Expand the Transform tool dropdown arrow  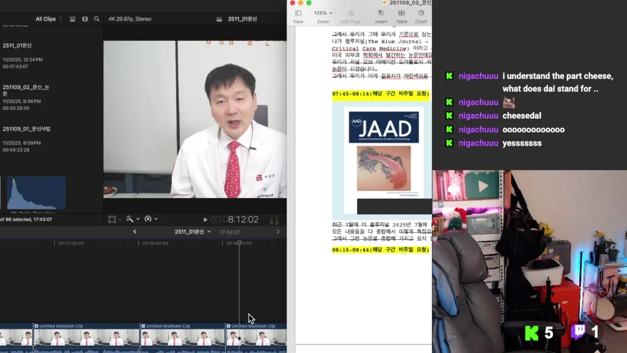120,220
